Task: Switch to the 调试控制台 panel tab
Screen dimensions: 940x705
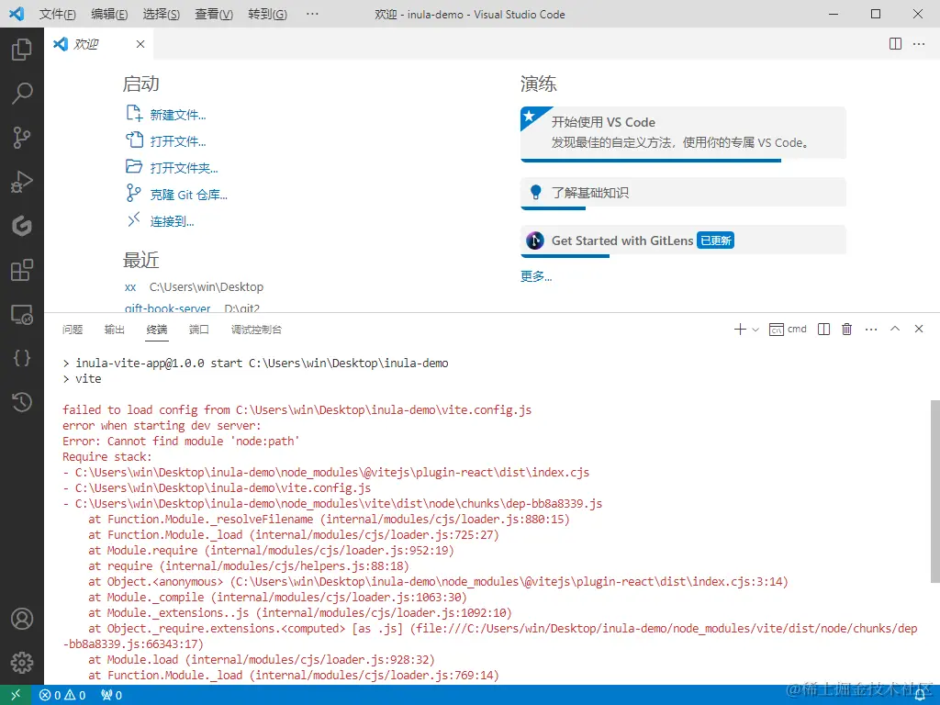Action: [256, 330]
